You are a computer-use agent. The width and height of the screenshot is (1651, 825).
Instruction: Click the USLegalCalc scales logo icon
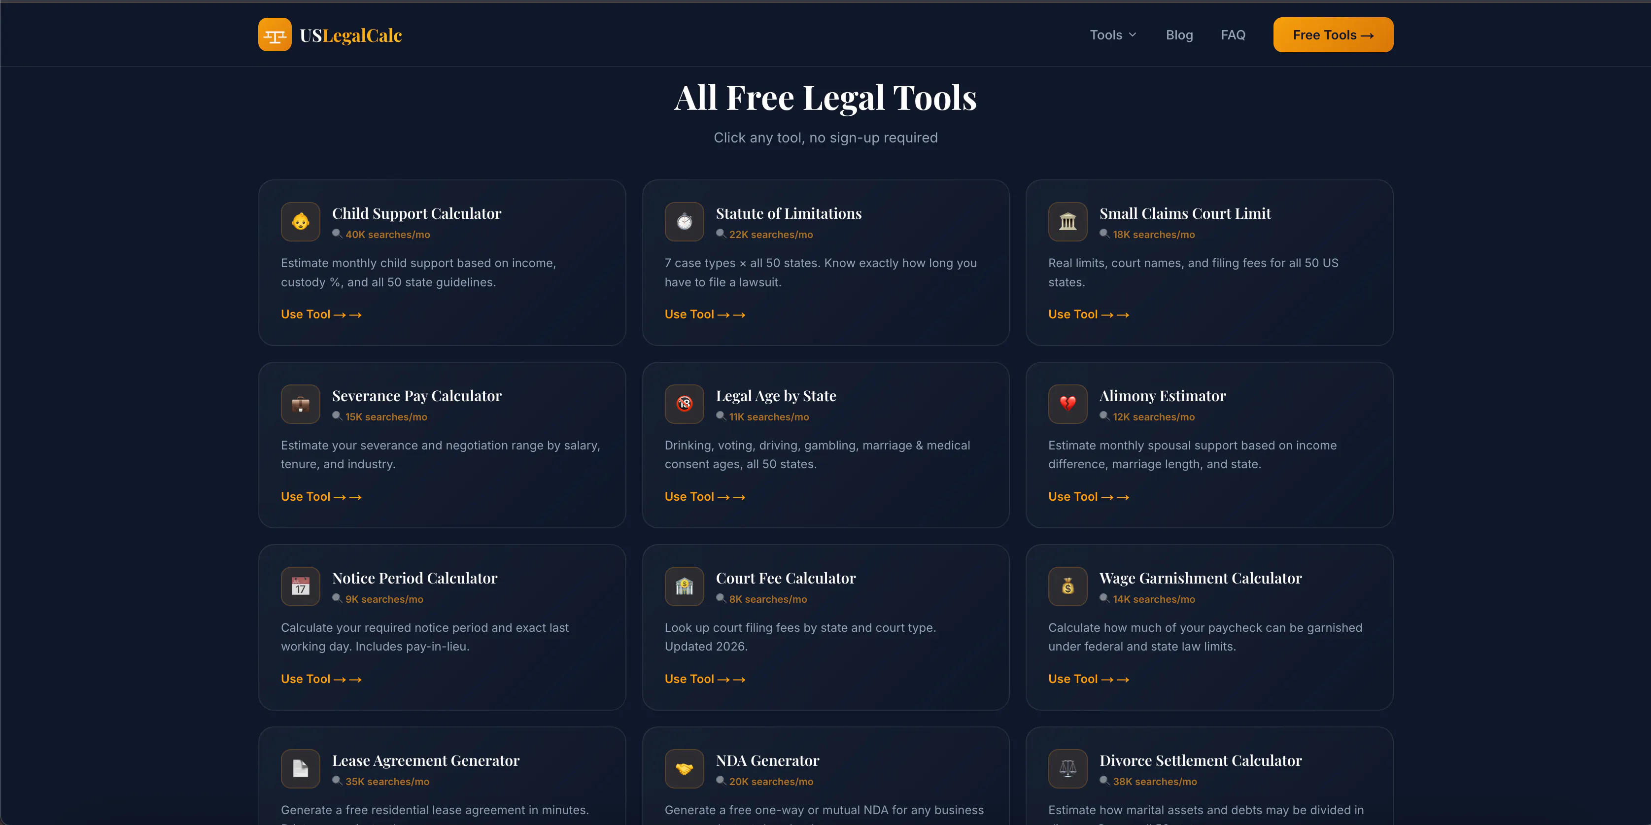(275, 34)
